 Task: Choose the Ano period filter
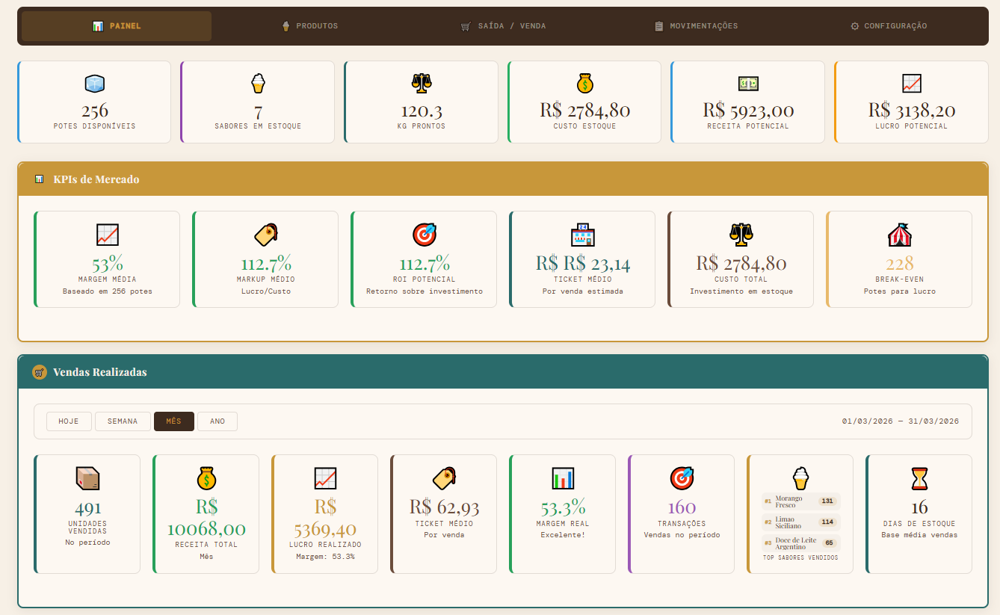click(x=217, y=421)
